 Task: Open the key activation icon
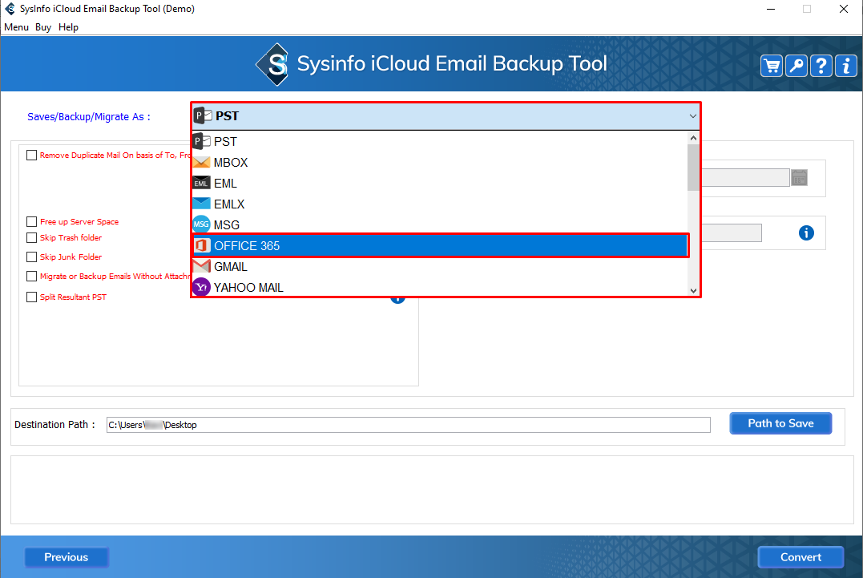pos(796,66)
